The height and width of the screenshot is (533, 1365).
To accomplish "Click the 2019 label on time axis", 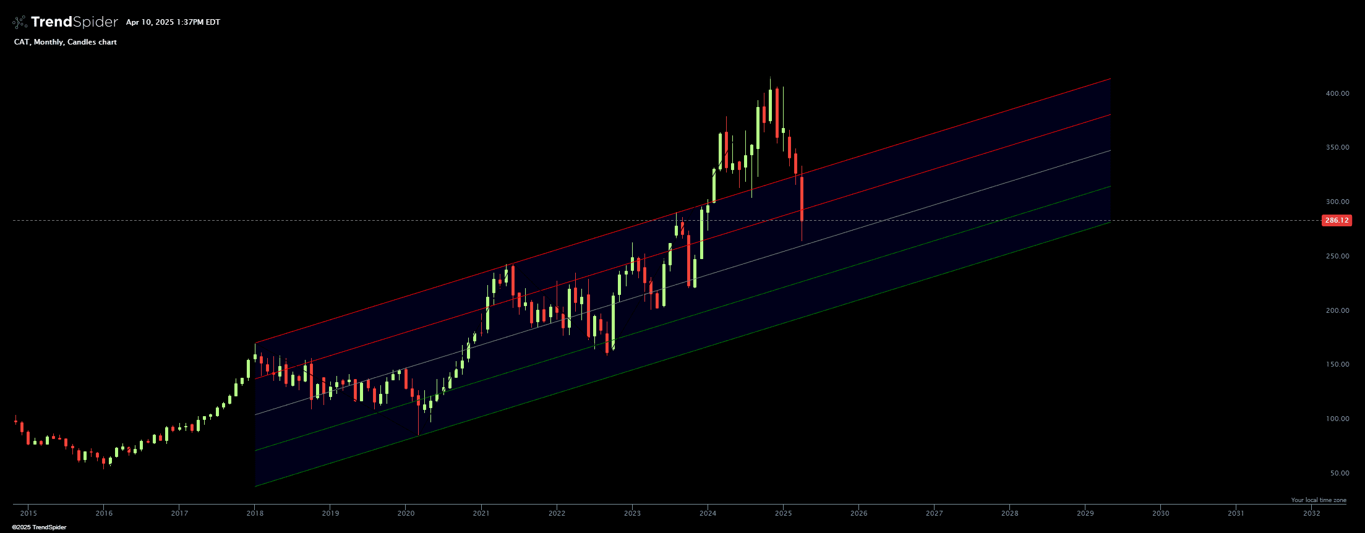I will (330, 513).
